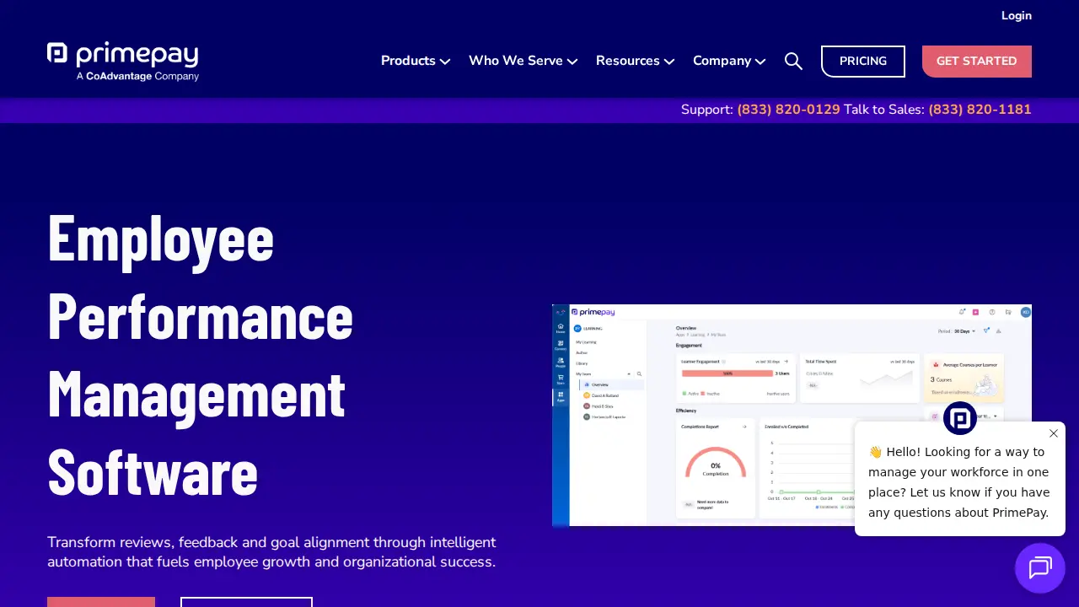
Task: Click the PrimePay avatar on chat popup
Action: tap(960, 418)
